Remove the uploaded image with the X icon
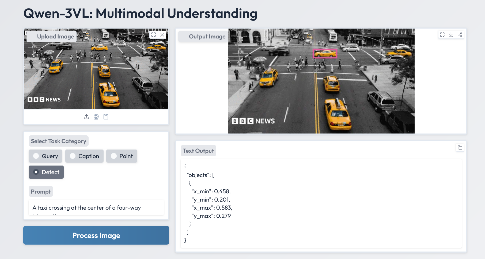485x259 pixels. [162, 35]
